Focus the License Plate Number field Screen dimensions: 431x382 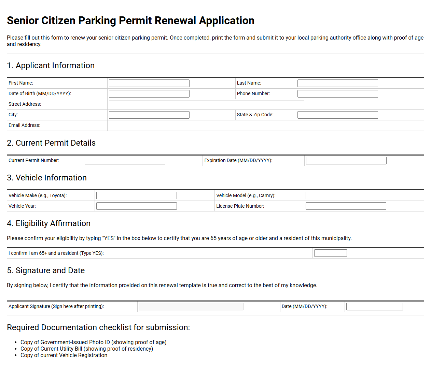coord(346,206)
